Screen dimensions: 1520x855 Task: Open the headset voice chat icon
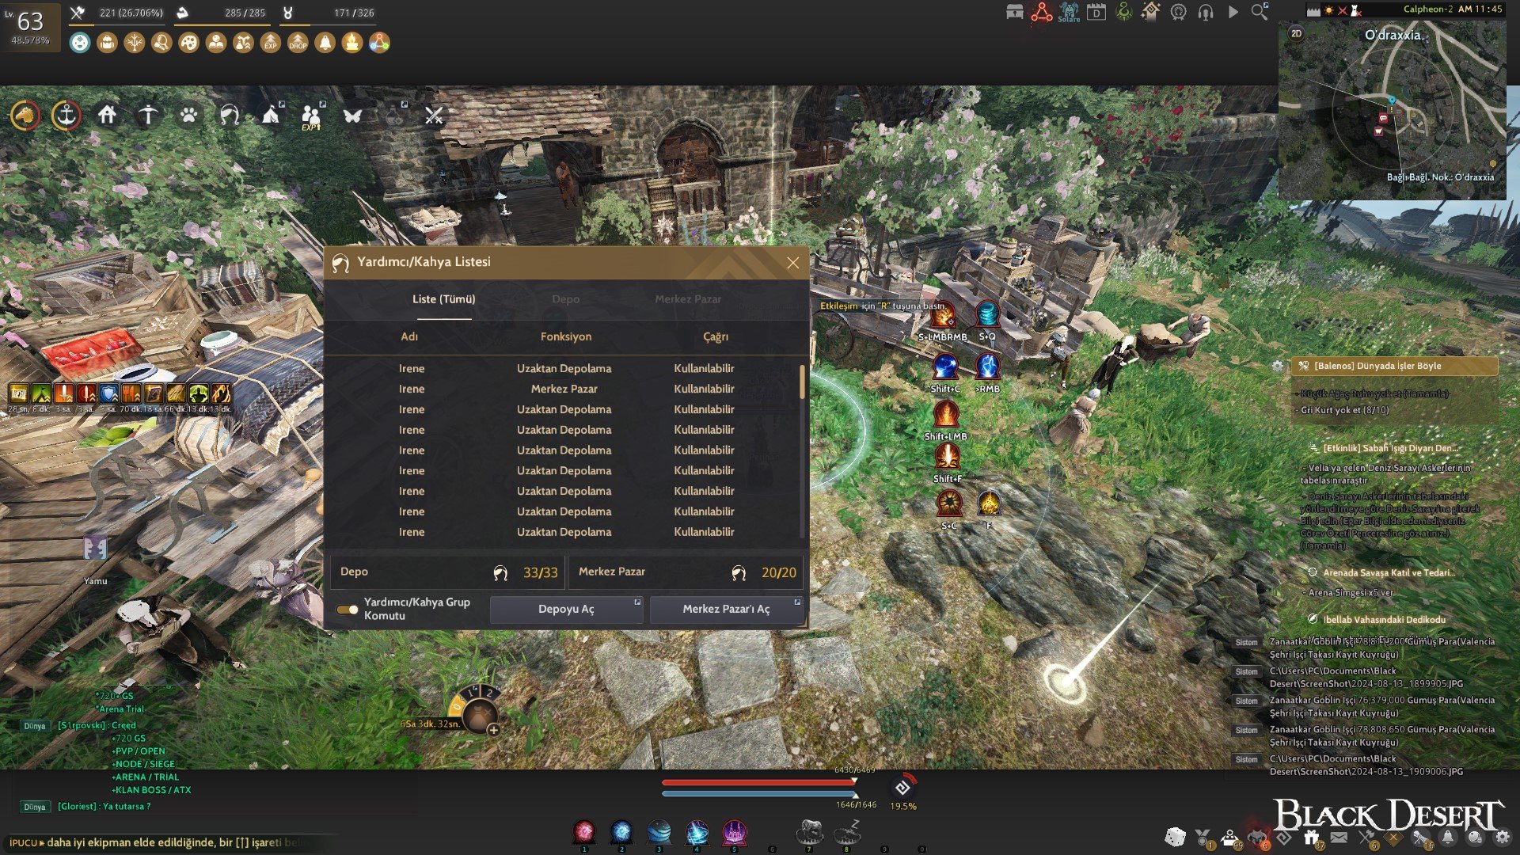[1206, 12]
